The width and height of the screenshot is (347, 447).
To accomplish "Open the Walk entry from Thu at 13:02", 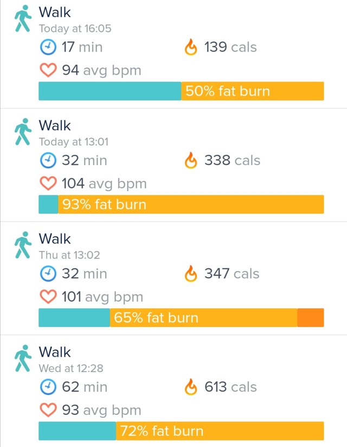I will pyautogui.click(x=173, y=278).
